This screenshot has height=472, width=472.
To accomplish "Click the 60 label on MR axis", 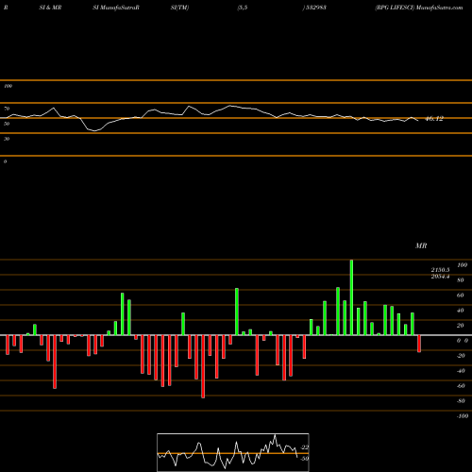I will point(461,295).
